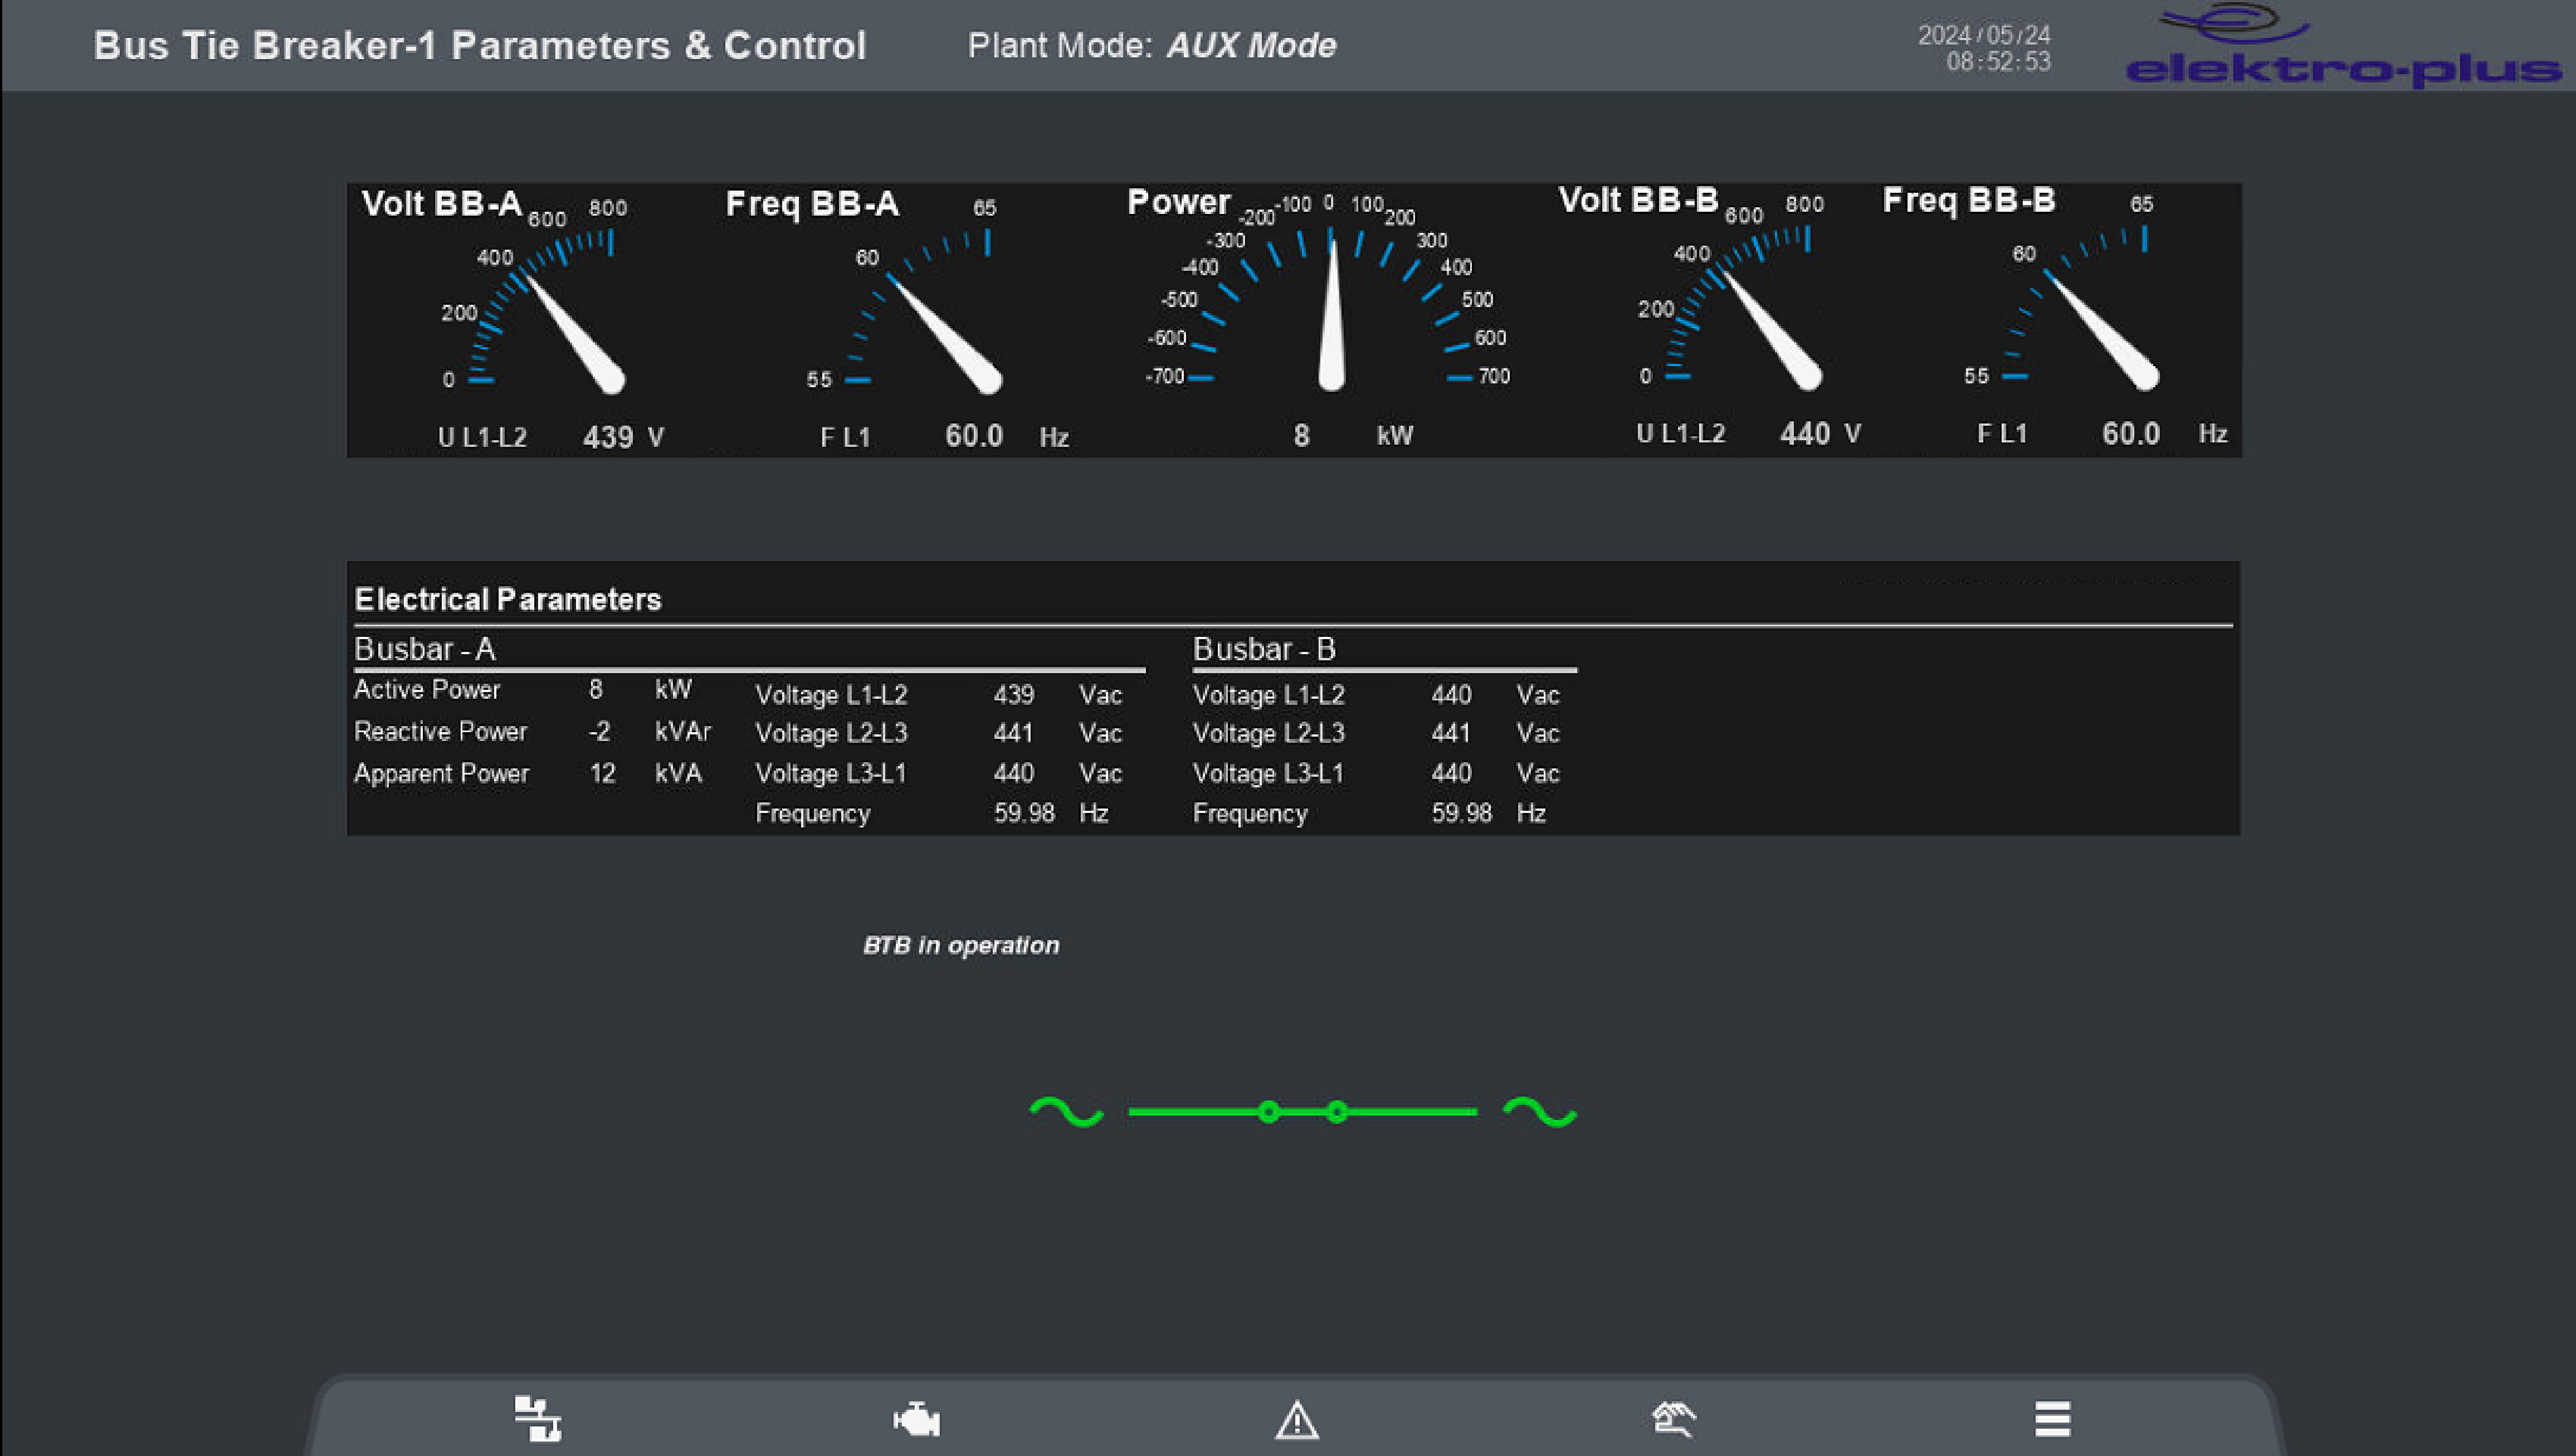Screen dimensions: 2576x1456
Task: Open the plant overview diagram icon
Action: pos(538,1418)
